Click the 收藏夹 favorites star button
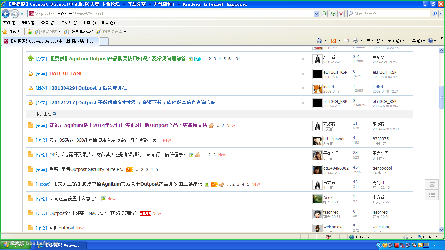Screen dimensions: 445x250 point(11,32)
